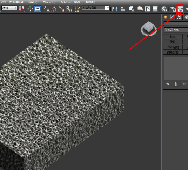Toggle the 3D Snaps magnet icon

tap(47, 9)
